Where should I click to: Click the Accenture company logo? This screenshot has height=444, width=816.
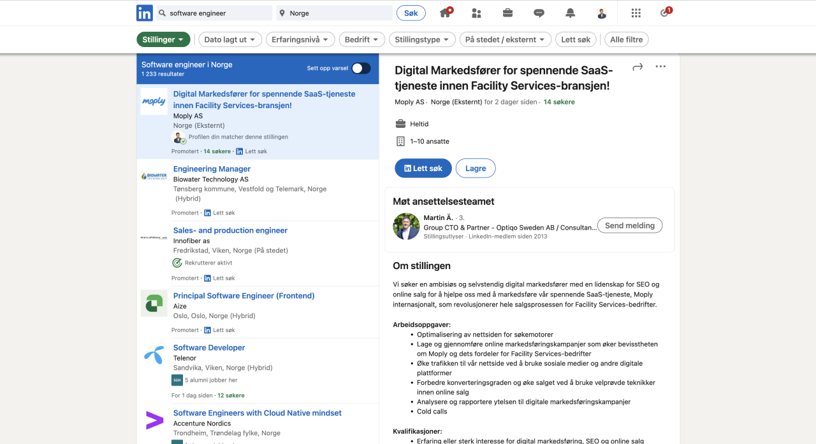pos(154,420)
